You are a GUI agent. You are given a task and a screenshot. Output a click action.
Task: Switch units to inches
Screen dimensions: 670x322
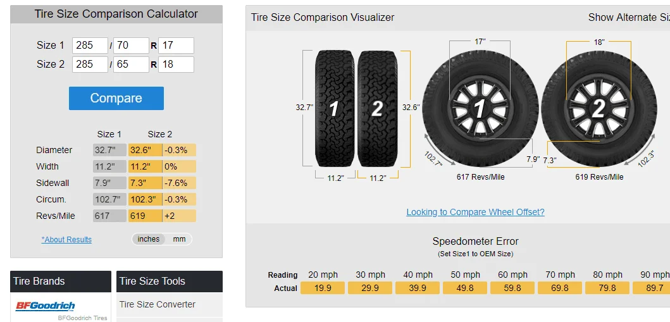(148, 239)
